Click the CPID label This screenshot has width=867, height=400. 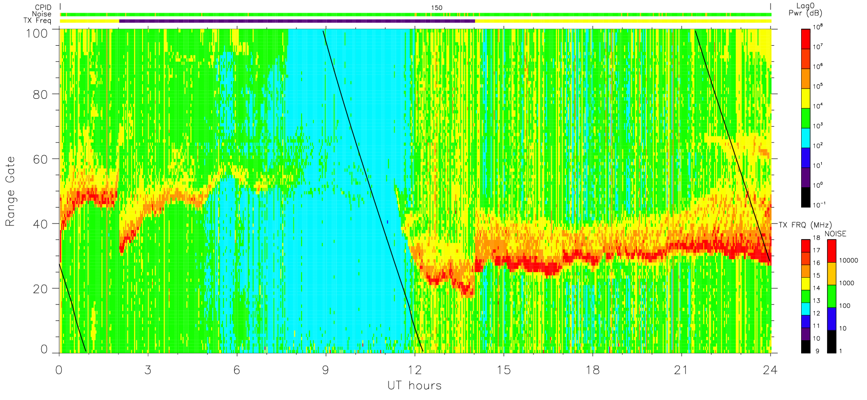point(43,8)
